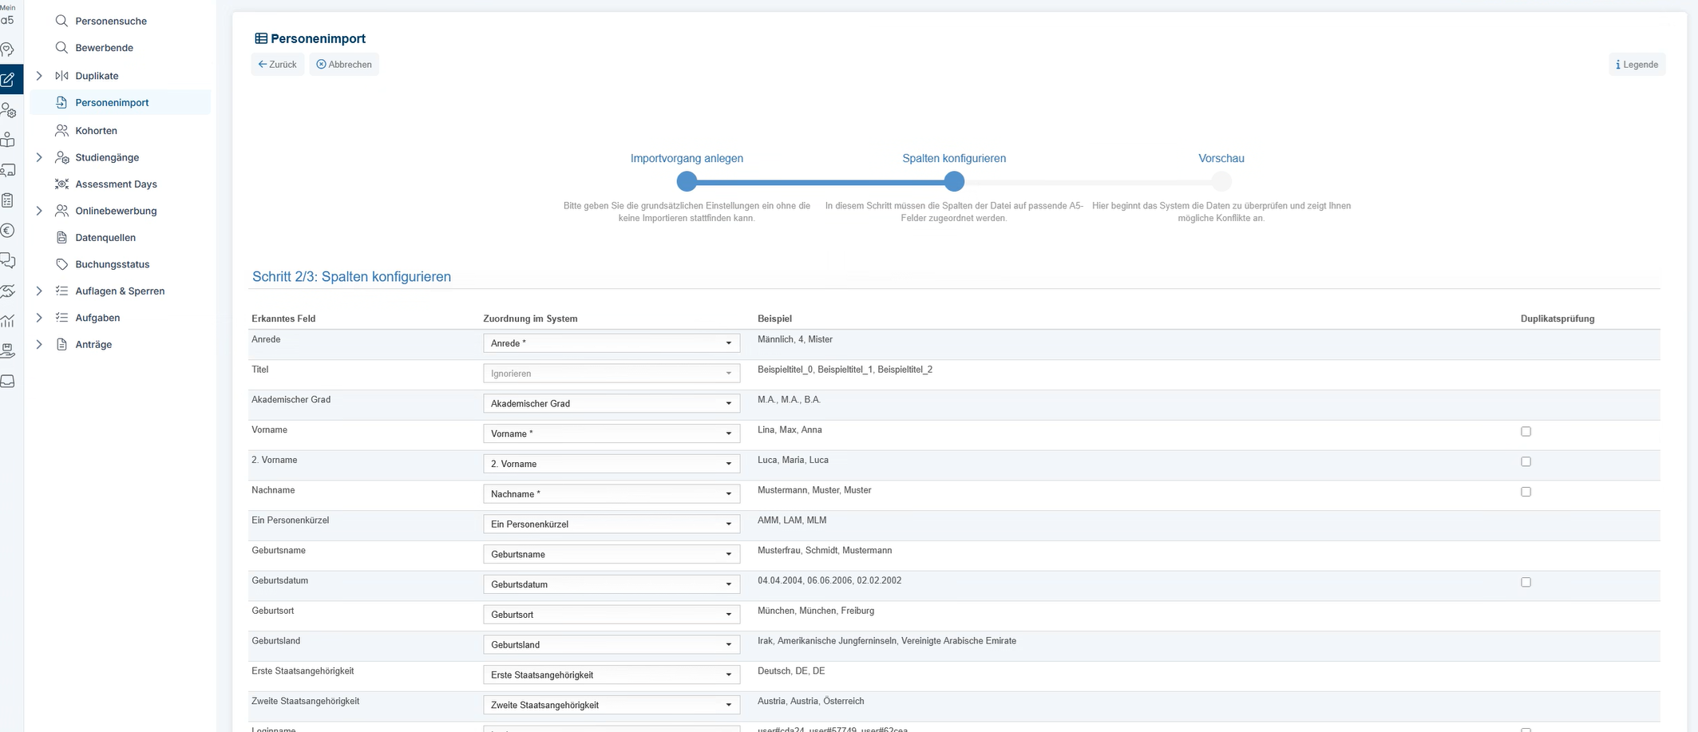Click the Vorschau step circle on progress bar
The width and height of the screenshot is (1698, 732).
pos(1221,182)
